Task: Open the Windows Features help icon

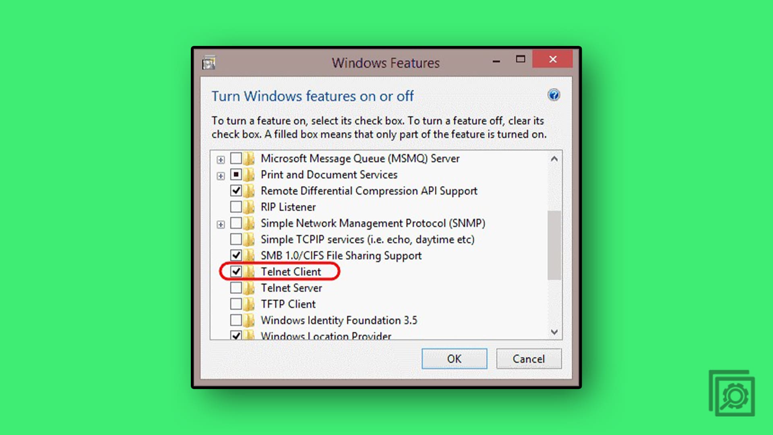Action: [554, 95]
